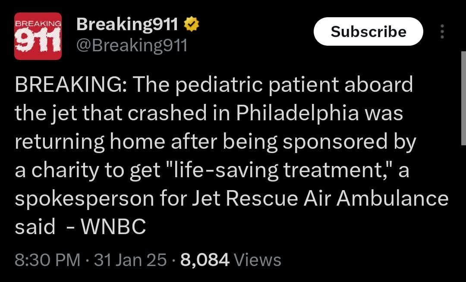Click the word Philadelphia in the tweet
This screenshot has height=282, width=466.
[297, 113]
